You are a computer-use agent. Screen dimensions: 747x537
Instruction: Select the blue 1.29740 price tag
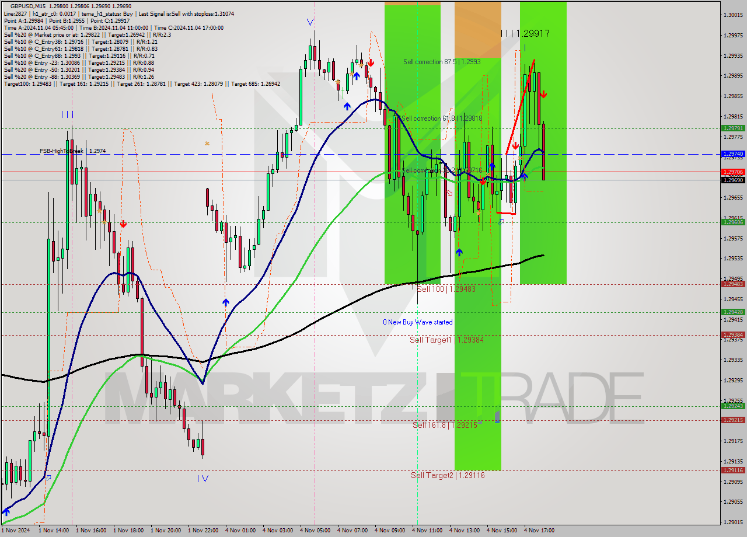click(733, 154)
